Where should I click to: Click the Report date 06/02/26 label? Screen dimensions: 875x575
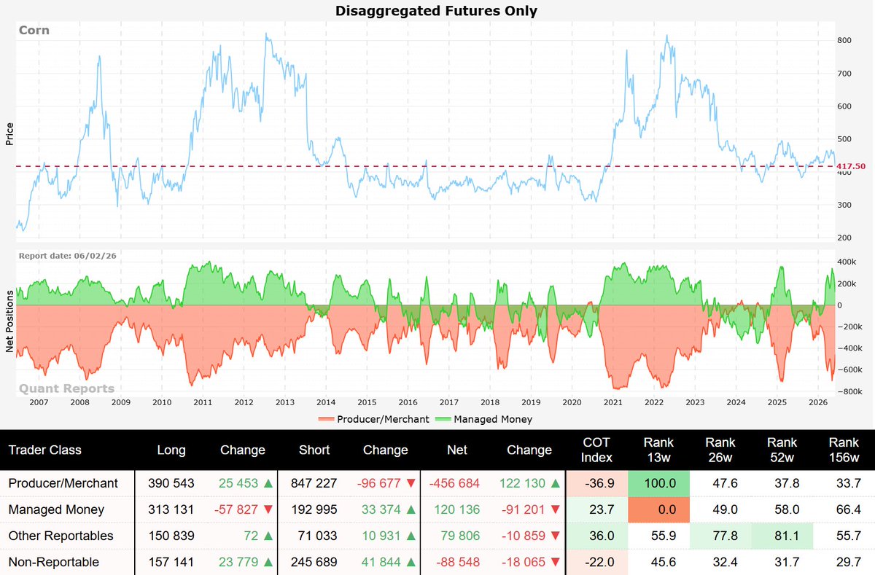(67, 256)
